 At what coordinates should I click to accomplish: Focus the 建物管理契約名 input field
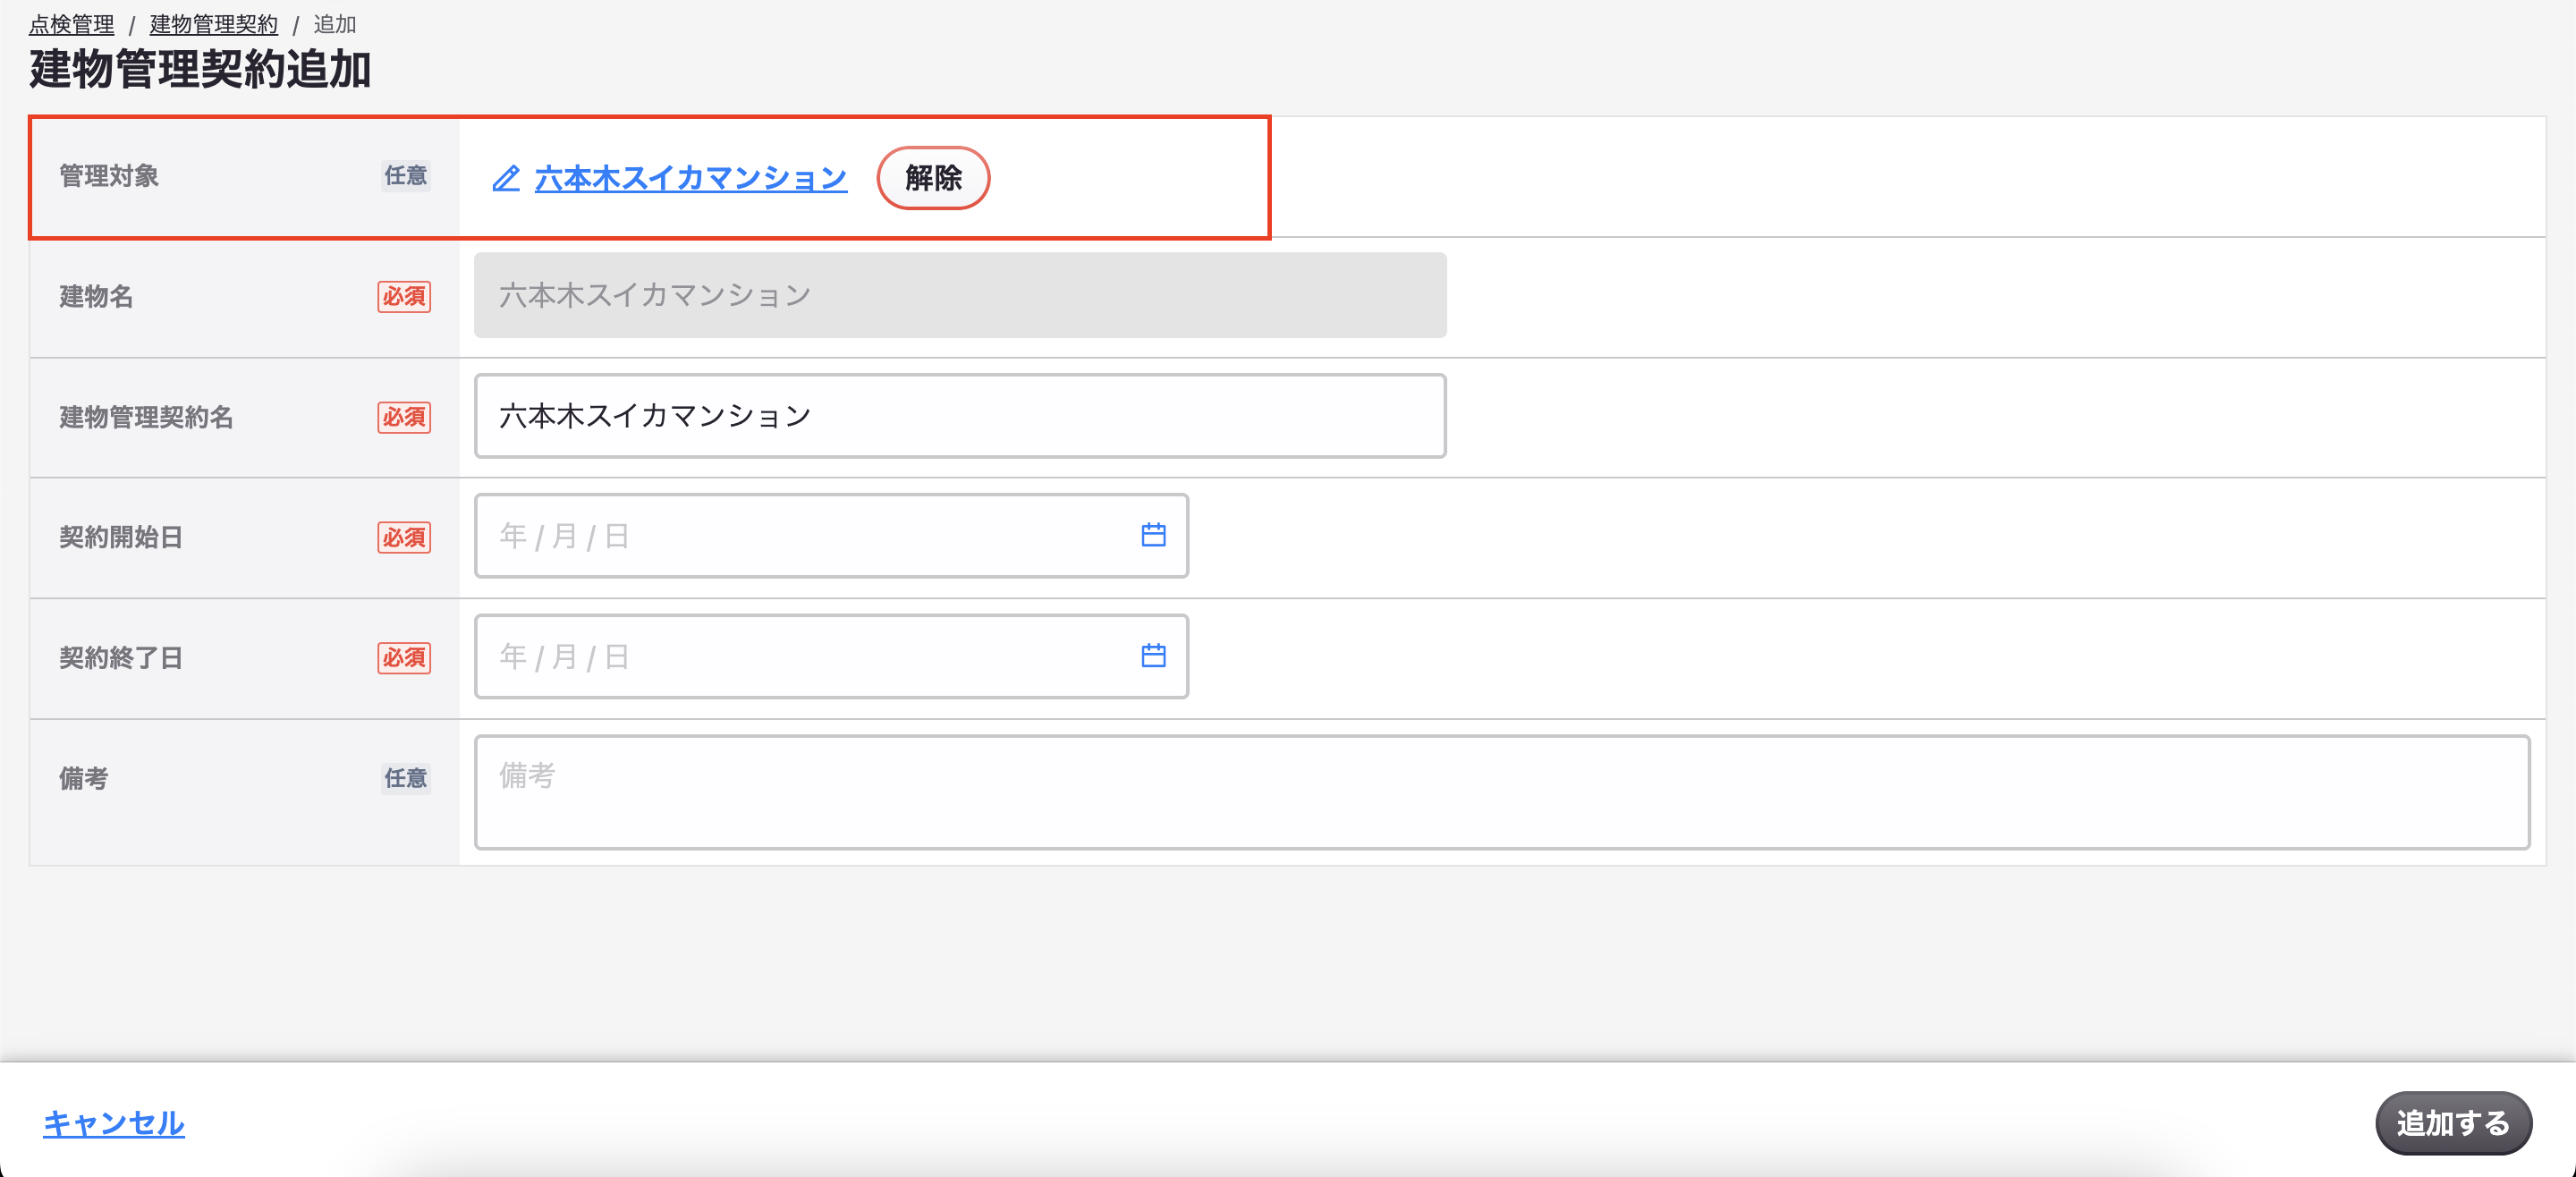[960, 416]
